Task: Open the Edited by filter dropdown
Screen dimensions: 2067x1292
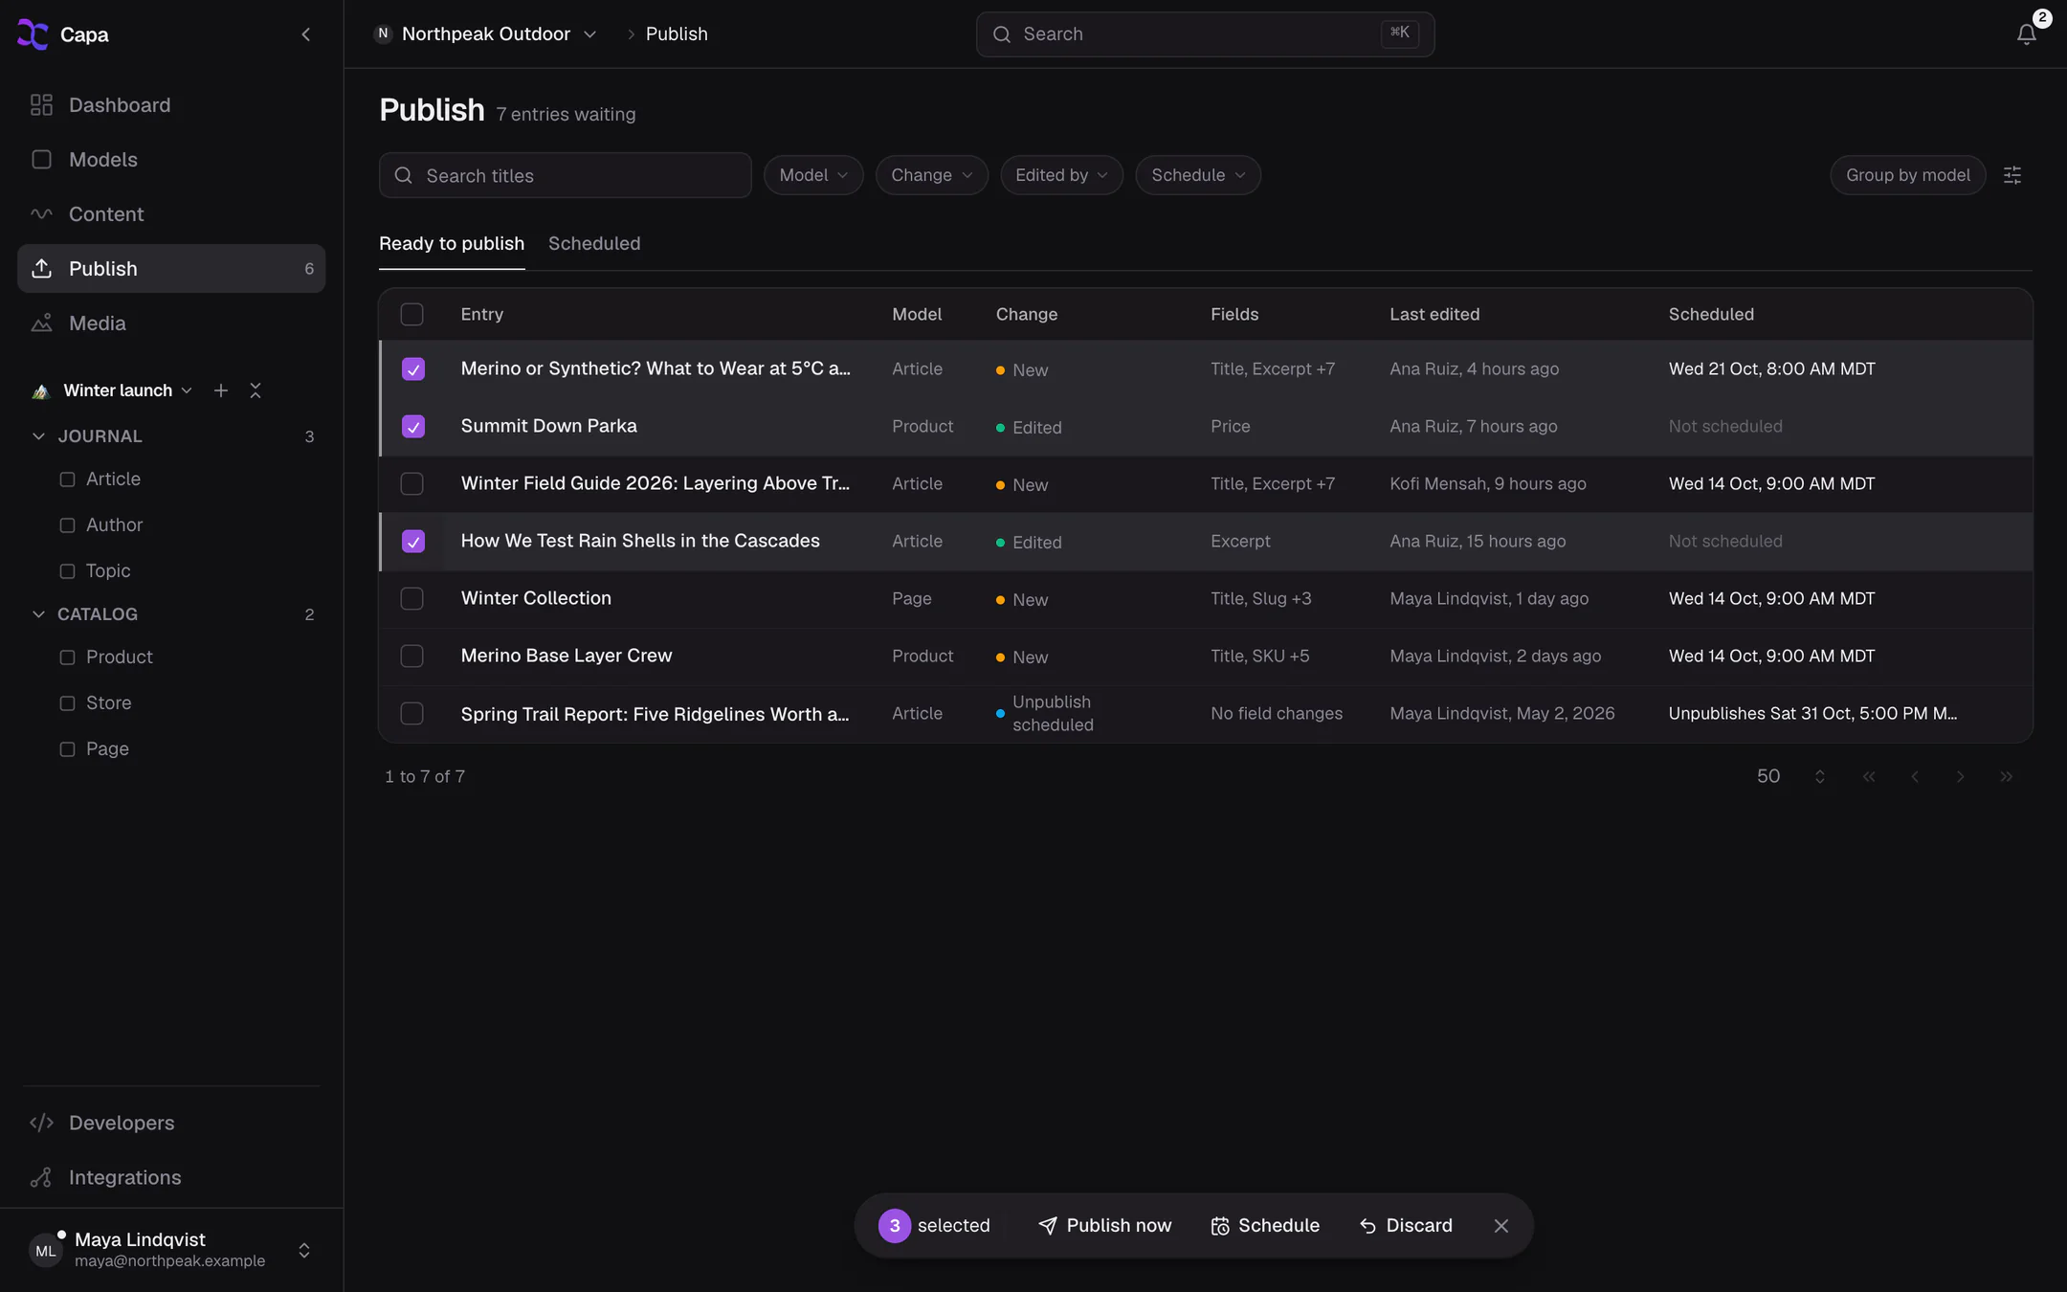Action: pyautogui.click(x=1062, y=175)
